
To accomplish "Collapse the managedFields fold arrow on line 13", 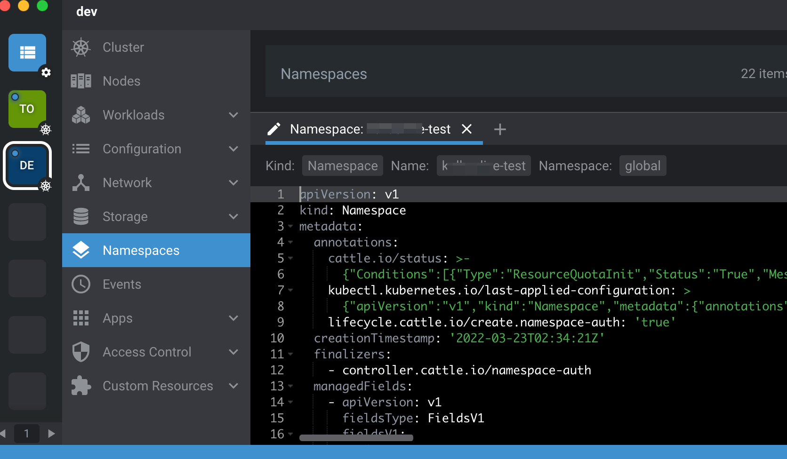I will 290,387.
